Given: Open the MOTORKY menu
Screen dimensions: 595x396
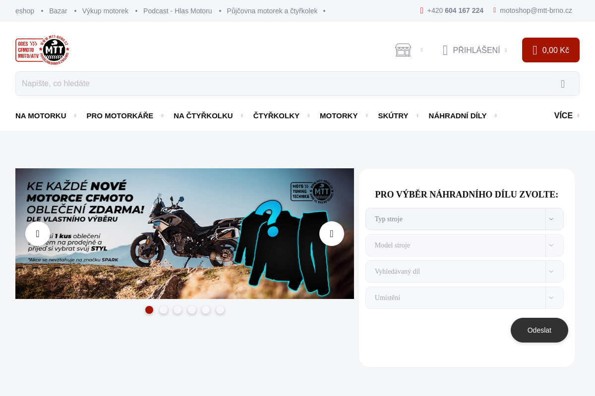Looking at the screenshot, I should [339, 115].
